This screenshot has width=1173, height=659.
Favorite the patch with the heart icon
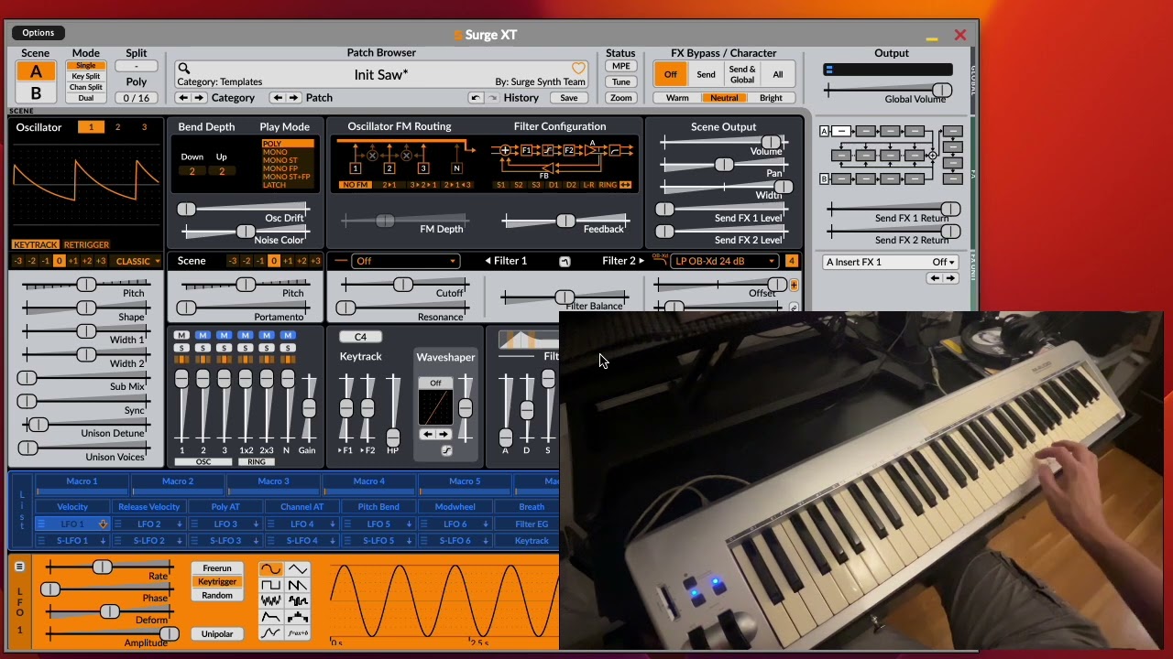pyautogui.click(x=578, y=69)
